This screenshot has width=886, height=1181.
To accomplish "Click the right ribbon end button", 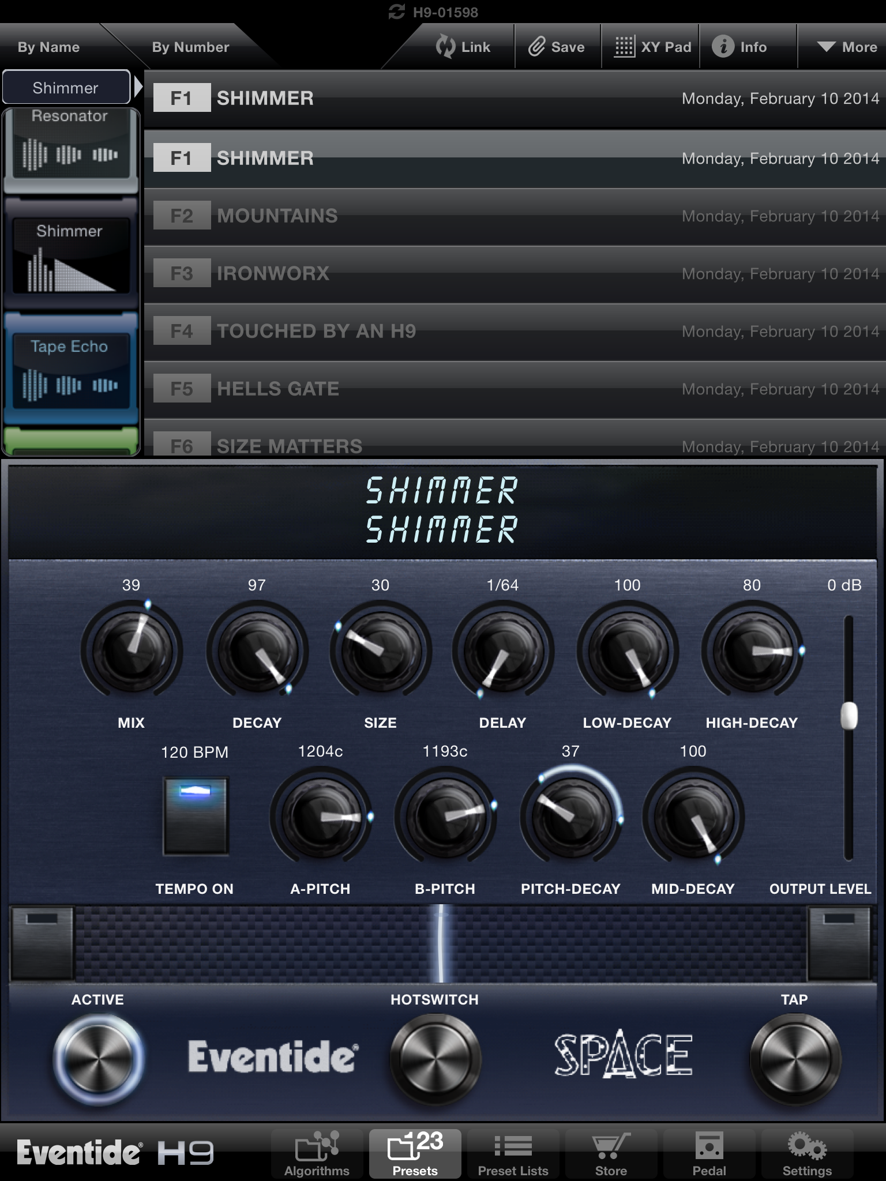I will click(839, 943).
